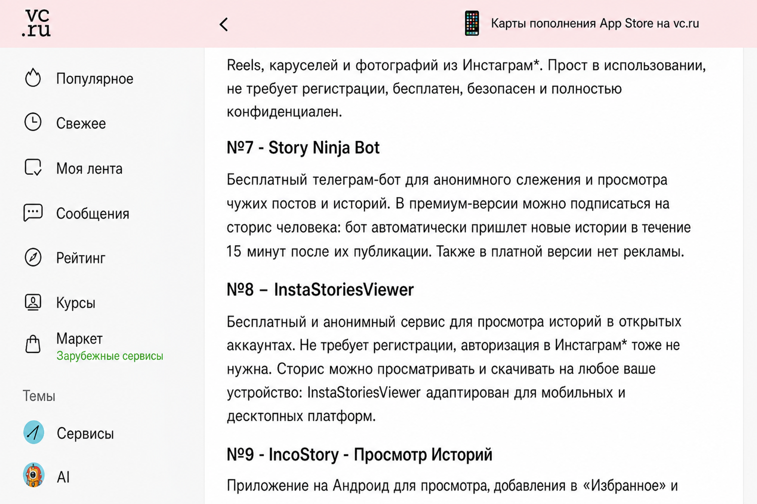This screenshot has width=757, height=504.
Task: Open the Популярное section
Action: (95, 79)
